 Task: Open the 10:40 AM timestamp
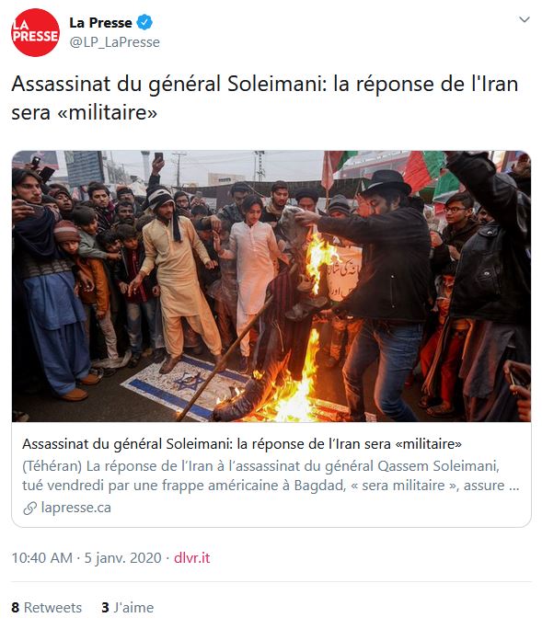click(x=41, y=558)
